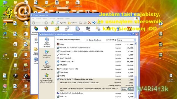The image size is (177, 99).
Task: Click the Counter-Strike 1.6 ZCP desktop icon
Action: pos(26,78)
